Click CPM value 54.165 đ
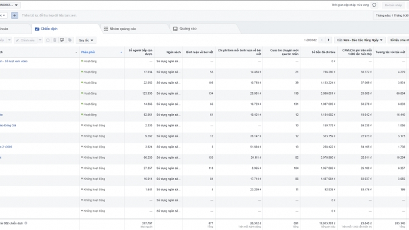Screen dimensions: 409x230 click(x=366, y=147)
